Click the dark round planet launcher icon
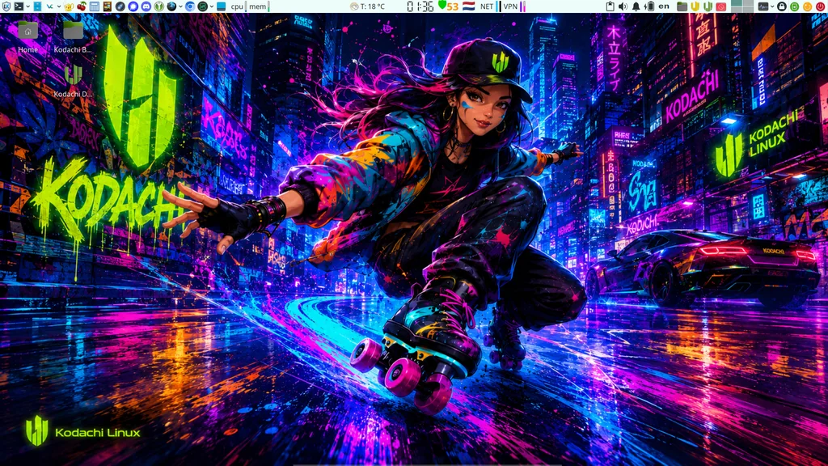Viewport: 828px width, 466px height. coord(120,6)
